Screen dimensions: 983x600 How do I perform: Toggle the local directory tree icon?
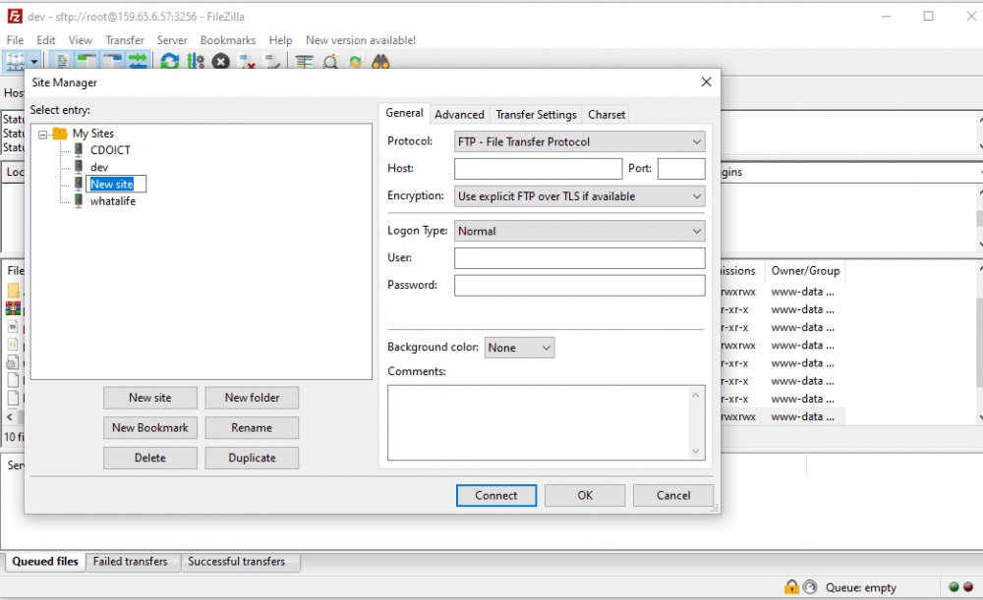87,62
